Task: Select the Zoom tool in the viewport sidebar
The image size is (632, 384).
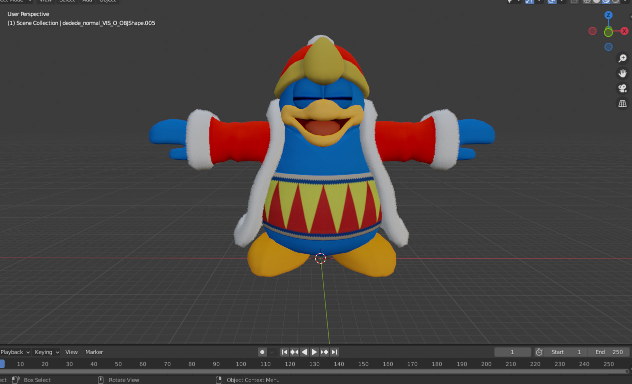Action: [623, 58]
